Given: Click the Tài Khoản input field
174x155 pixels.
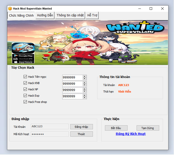Looking at the screenshot, I should [x=50, y=127].
